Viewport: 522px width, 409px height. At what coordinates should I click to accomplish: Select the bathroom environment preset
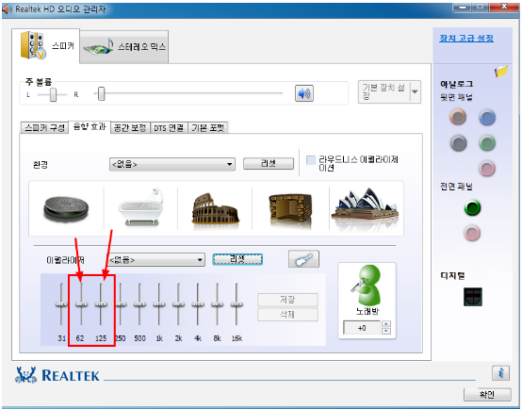click(140, 208)
